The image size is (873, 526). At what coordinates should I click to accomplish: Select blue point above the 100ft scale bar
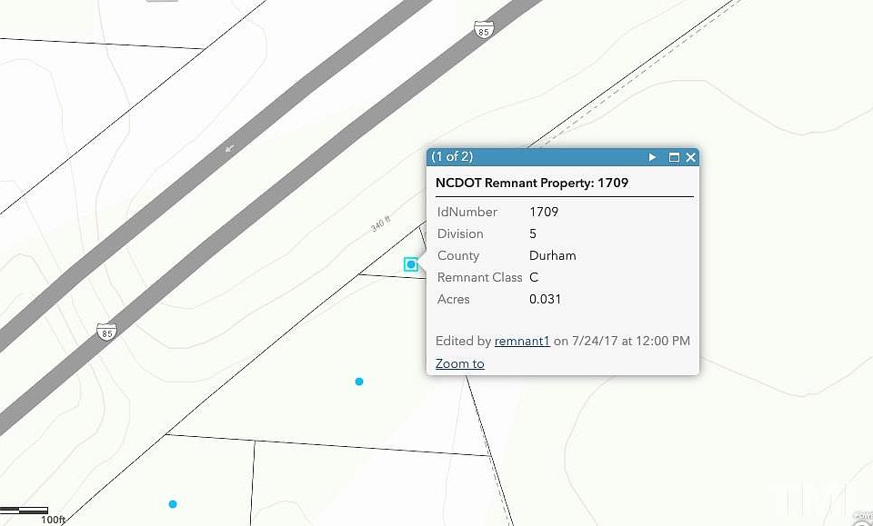173,504
